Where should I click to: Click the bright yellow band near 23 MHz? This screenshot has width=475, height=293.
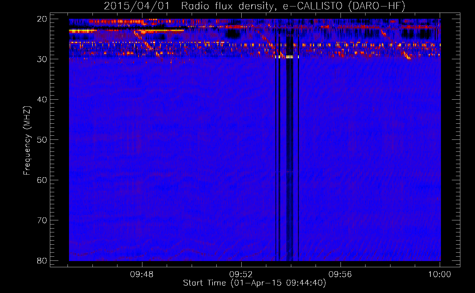click(127, 30)
